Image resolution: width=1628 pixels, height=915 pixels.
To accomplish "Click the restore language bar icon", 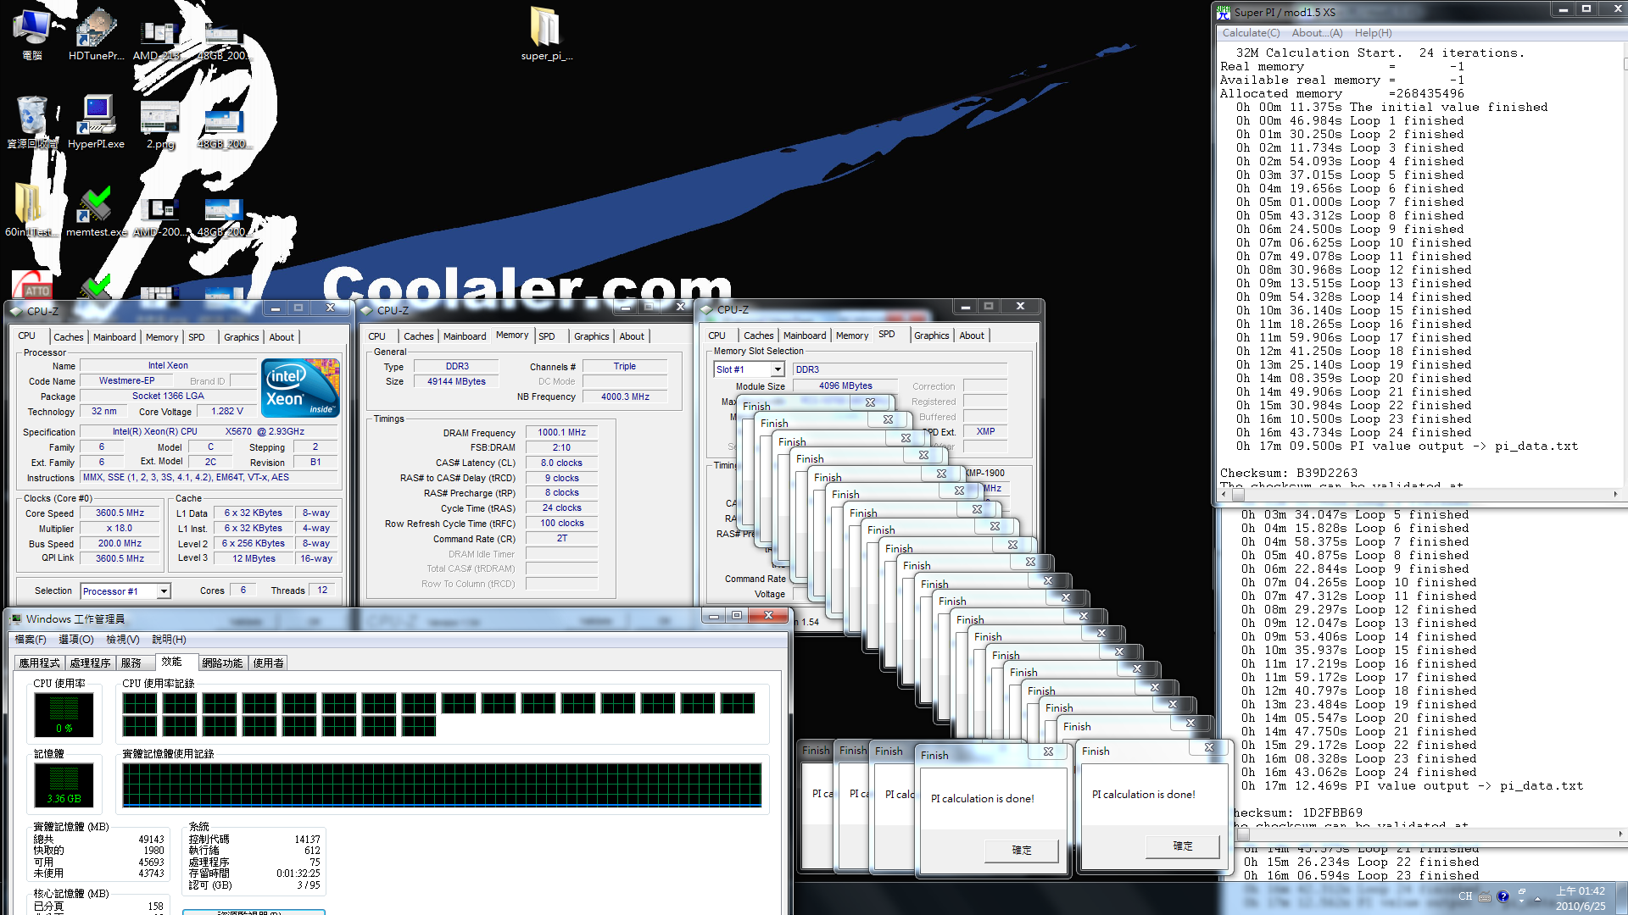I will pos(1522,892).
